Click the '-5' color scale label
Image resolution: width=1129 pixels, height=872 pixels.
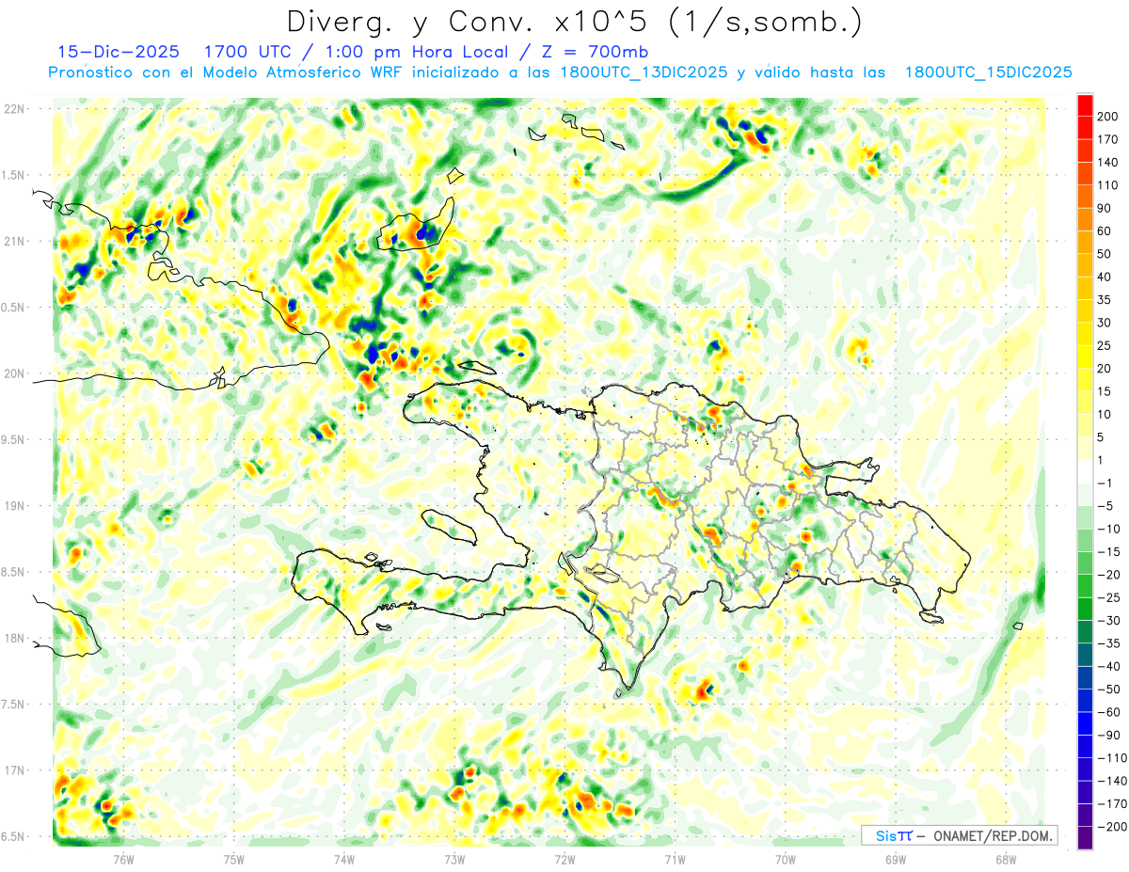click(x=1107, y=506)
